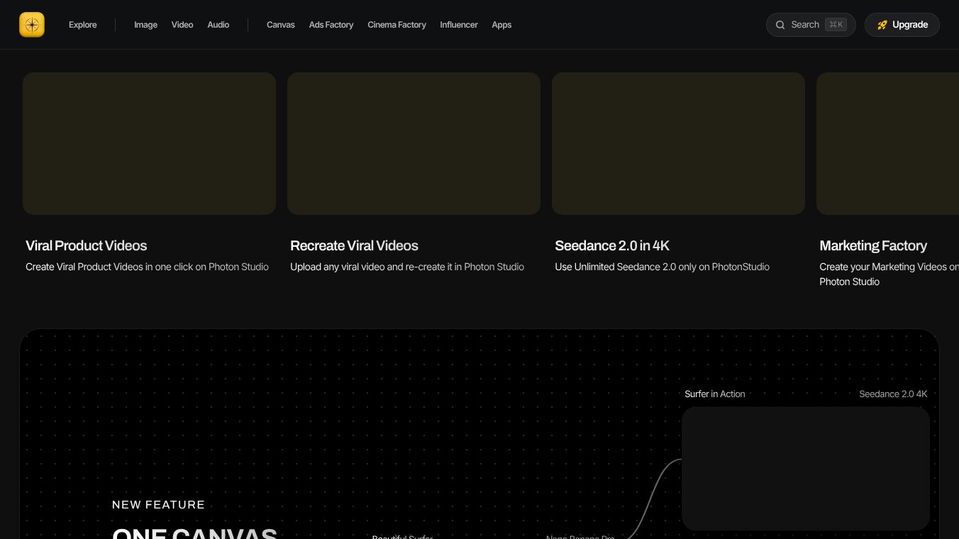Viewport: 959px width, 539px height.
Task: Focus the Search field
Action: (811, 25)
